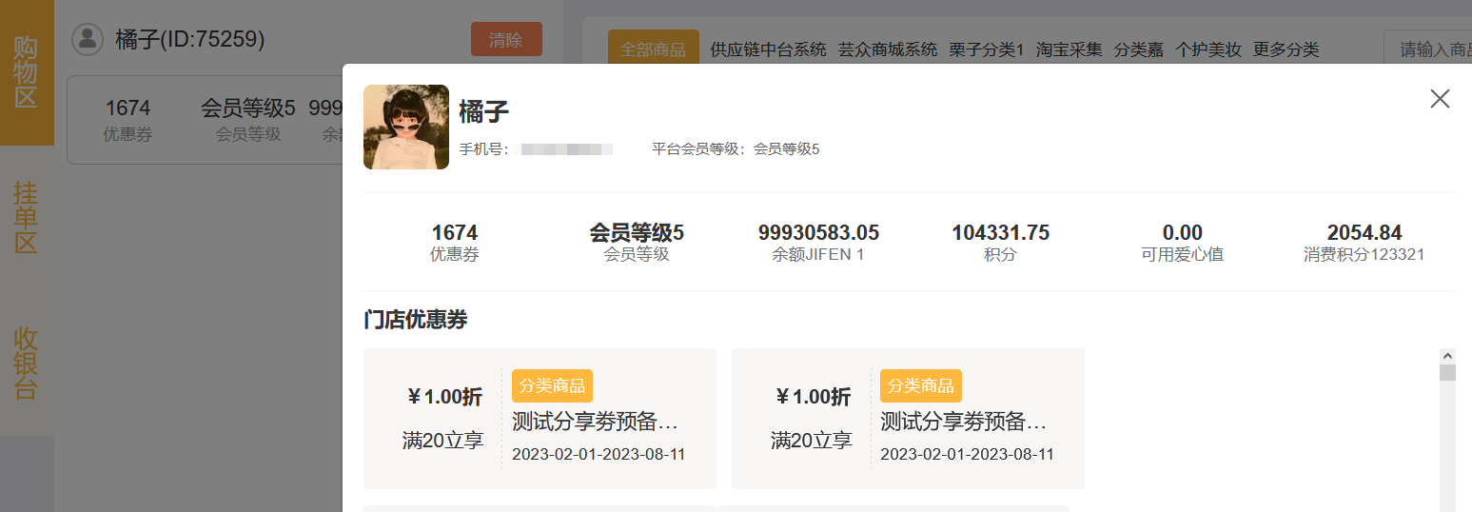Choose the 芸众商城系统 category
The width and height of the screenshot is (1472, 512).
click(887, 49)
